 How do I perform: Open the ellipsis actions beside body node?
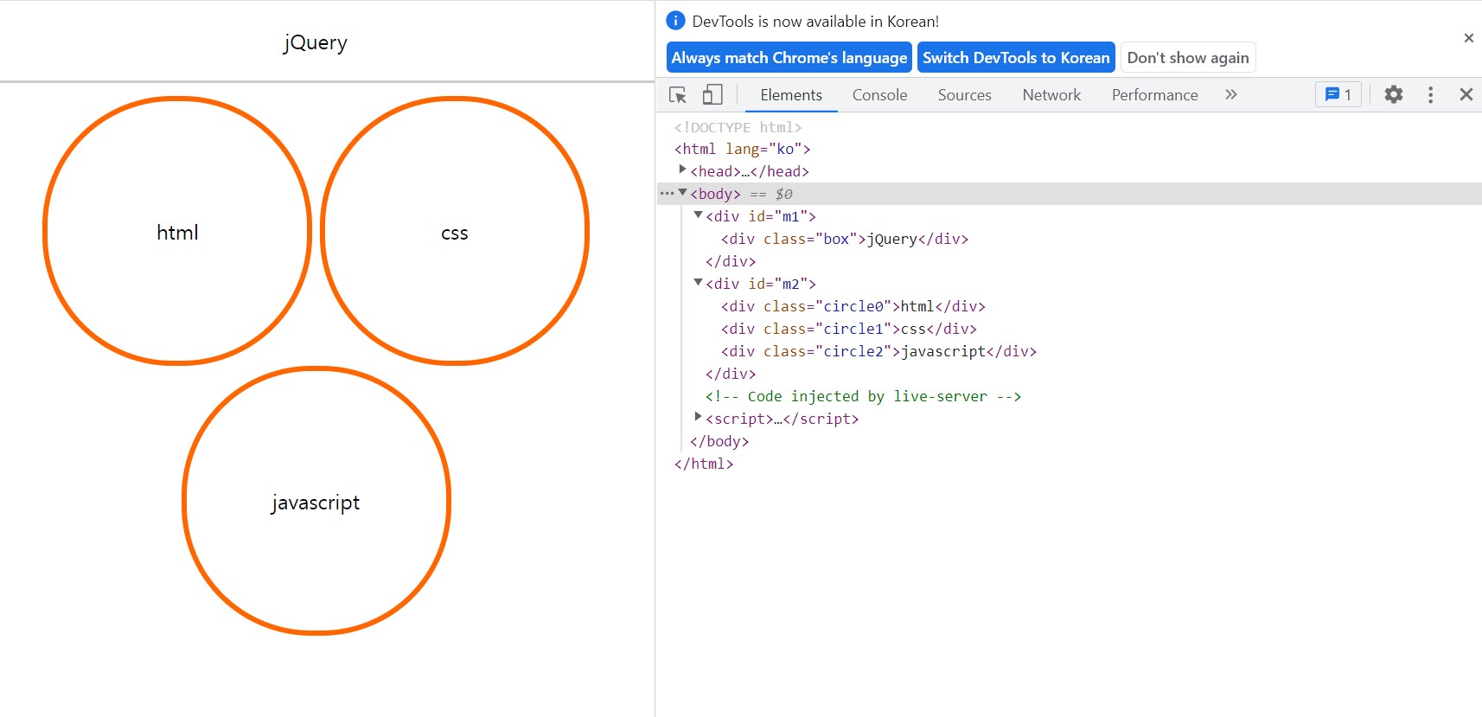point(667,194)
